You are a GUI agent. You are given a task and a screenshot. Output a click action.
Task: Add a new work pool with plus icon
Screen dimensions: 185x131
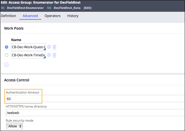click(x=6, y=65)
